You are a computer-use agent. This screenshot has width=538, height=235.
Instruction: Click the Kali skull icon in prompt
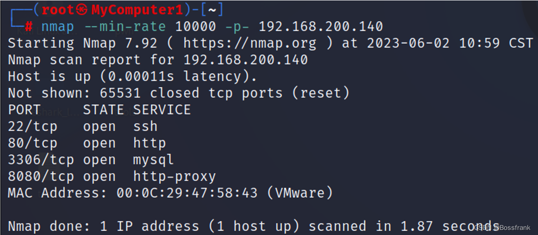[81, 10]
